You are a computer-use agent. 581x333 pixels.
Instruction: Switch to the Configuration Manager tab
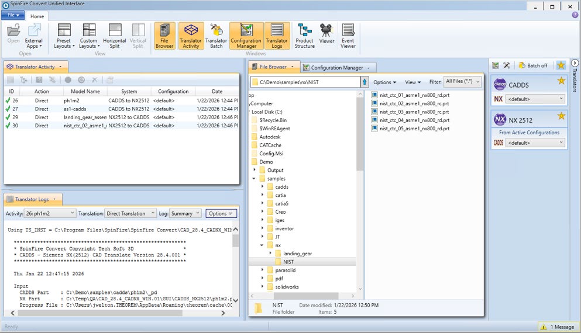coord(337,67)
